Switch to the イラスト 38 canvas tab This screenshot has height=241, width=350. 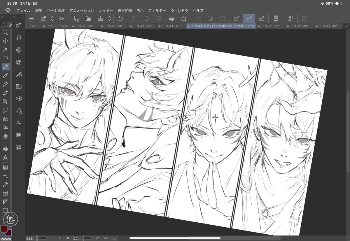[x=299, y=26]
